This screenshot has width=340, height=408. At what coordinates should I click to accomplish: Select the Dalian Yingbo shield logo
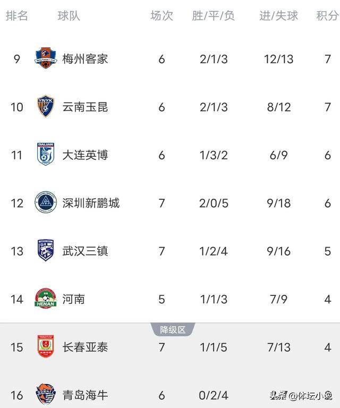46,154
